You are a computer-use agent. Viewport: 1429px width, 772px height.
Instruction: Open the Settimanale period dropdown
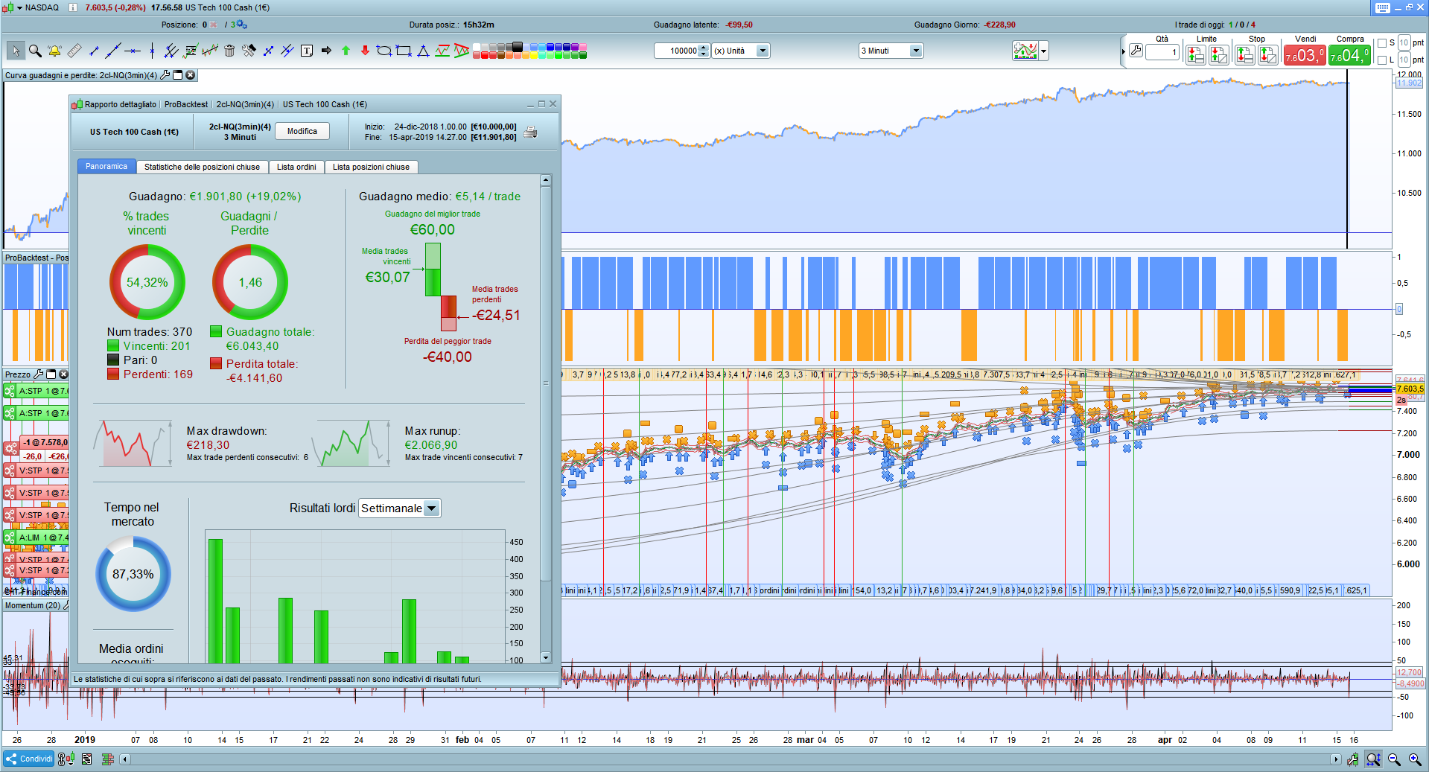click(431, 508)
